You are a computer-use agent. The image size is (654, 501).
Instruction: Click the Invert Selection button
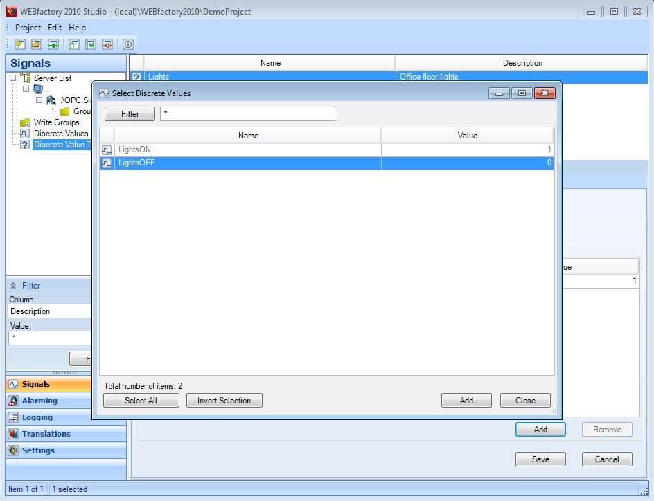coord(224,400)
